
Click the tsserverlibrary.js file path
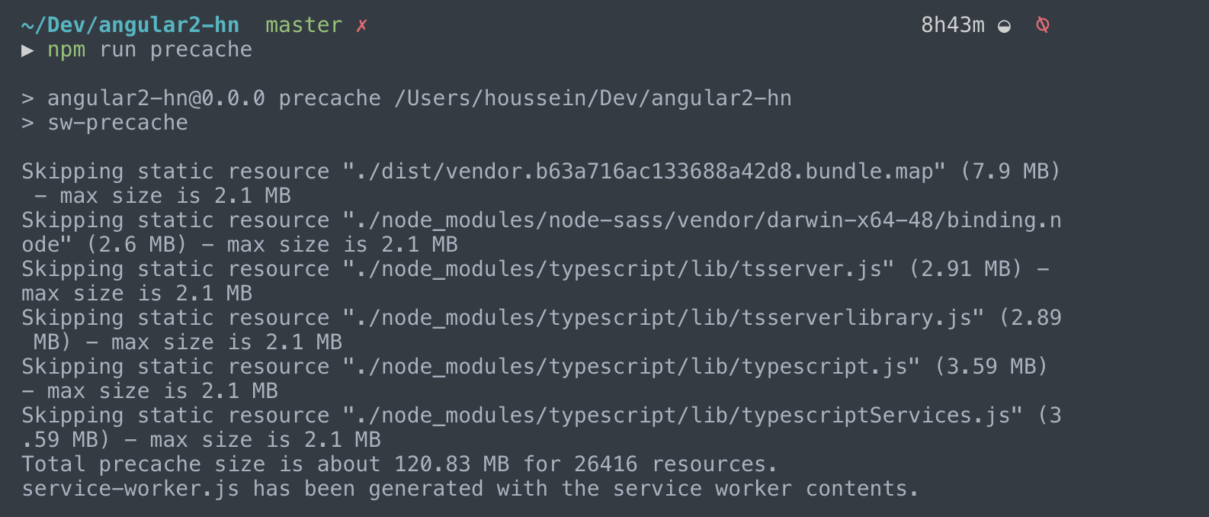[x=663, y=318]
